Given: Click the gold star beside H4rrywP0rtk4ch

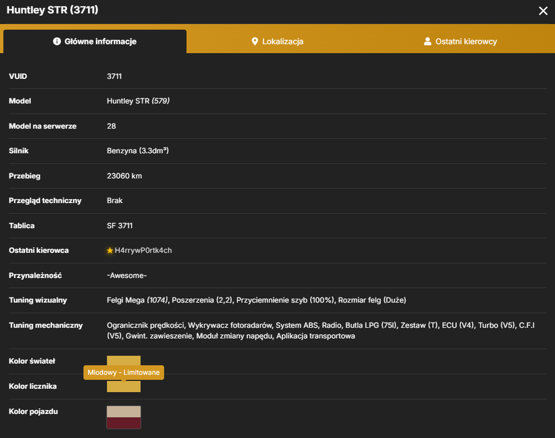Looking at the screenshot, I should coord(110,251).
